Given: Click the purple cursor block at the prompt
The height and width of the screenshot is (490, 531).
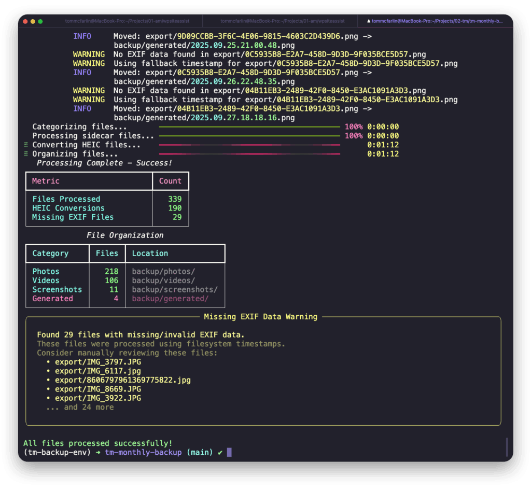Looking at the screenshot, I should click(x=229, y=453).
